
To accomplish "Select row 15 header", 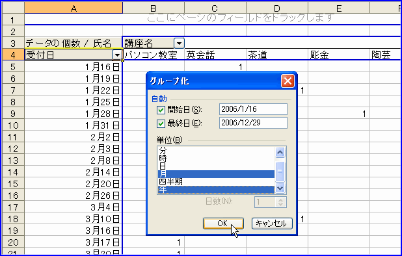I will (13, 184).
